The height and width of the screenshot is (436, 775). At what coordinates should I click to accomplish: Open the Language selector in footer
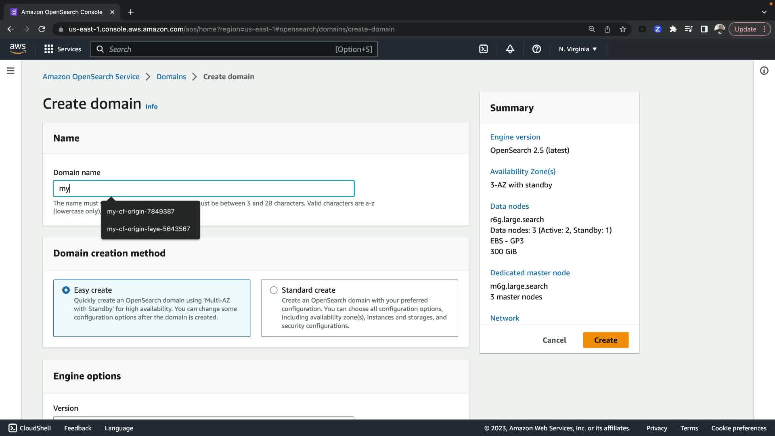[119, 428]
